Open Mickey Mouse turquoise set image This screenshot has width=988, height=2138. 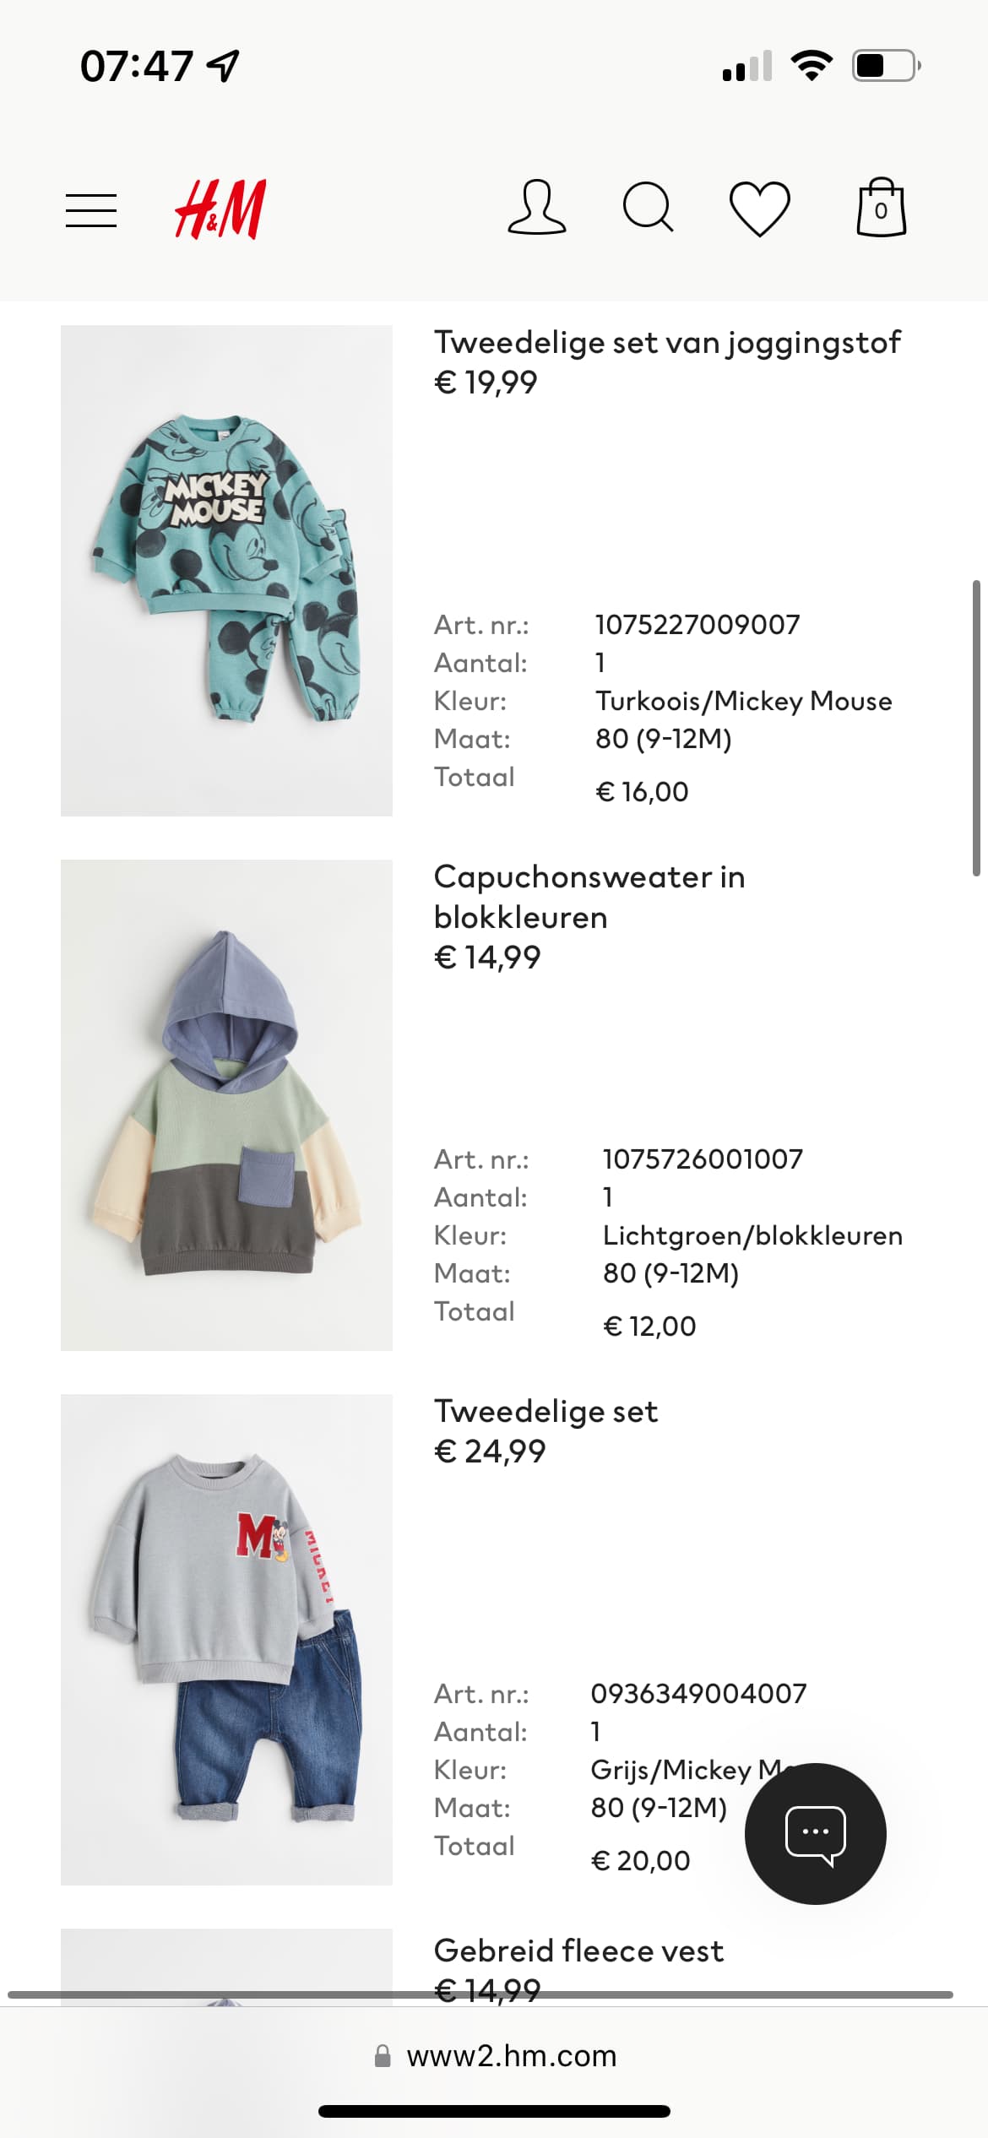click(226, 571)
